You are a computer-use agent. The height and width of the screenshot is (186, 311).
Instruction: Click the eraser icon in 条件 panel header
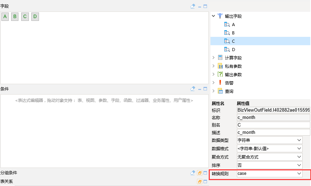point(193,89)
